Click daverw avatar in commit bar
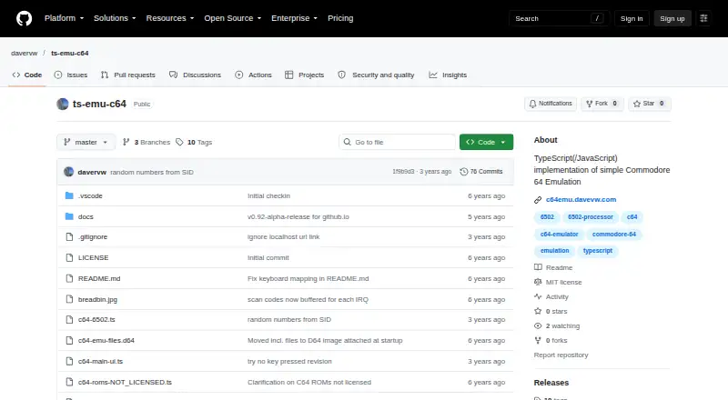 tap(69, 172)
